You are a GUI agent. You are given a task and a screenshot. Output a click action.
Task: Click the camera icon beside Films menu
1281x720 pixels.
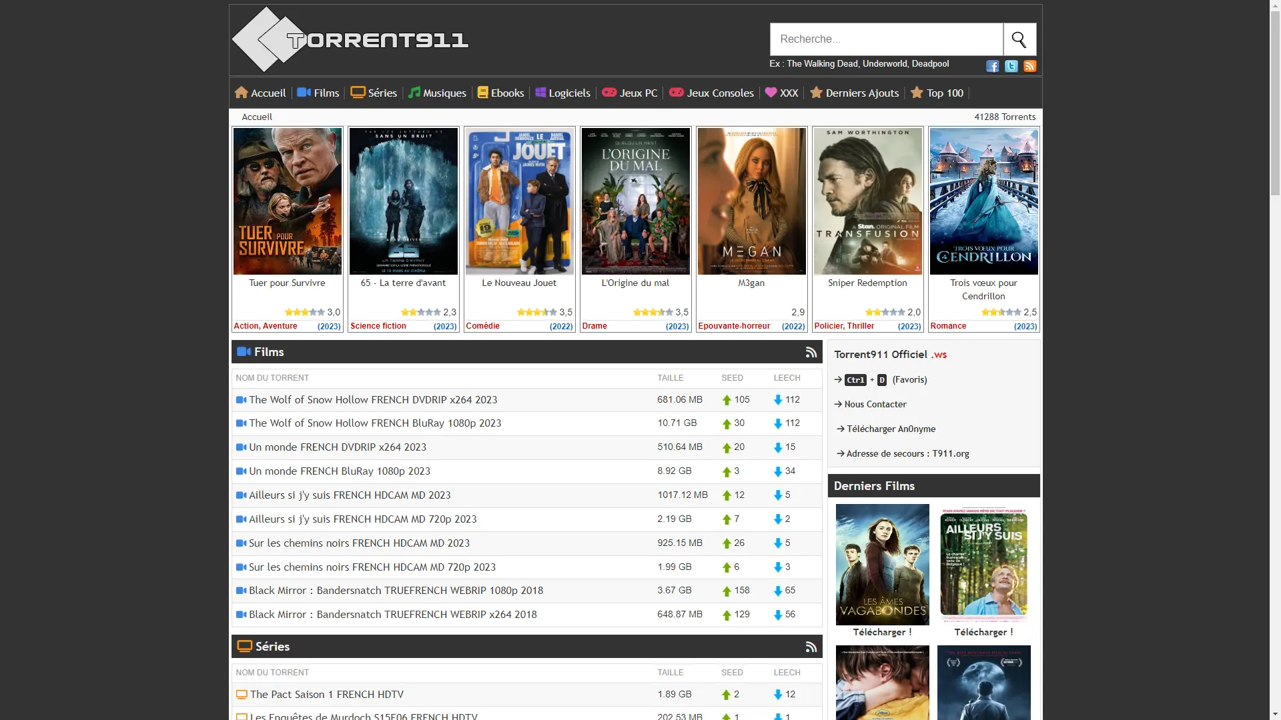[x=304, y=93]
